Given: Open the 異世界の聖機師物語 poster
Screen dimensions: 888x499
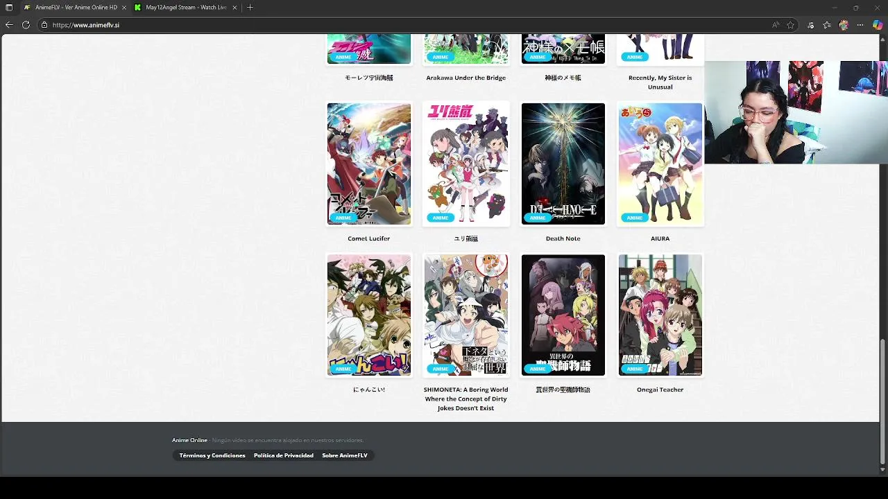Looking at the screenshot, I should point(563,315).
